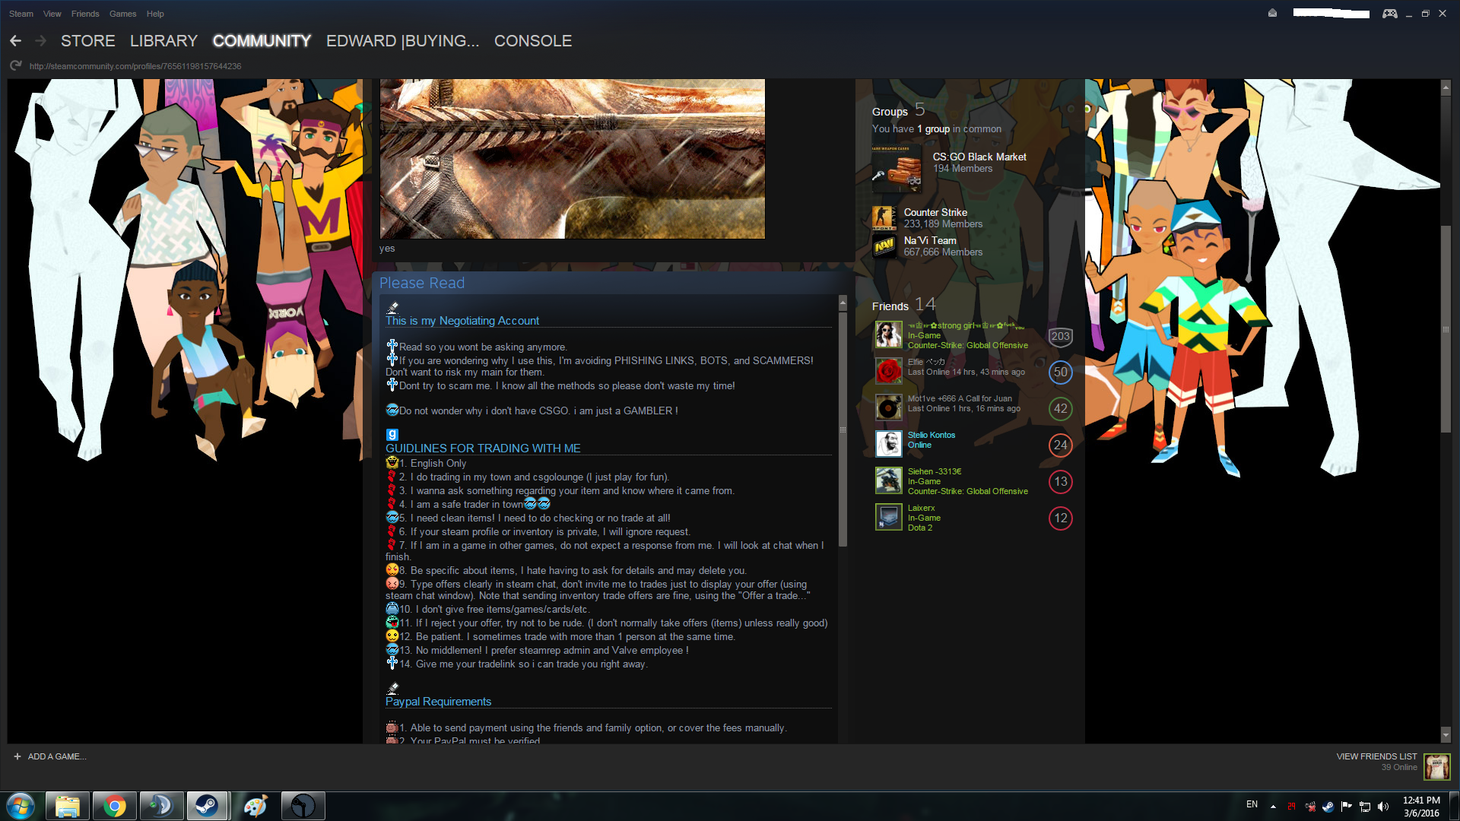
Task: Switch to the LIBRARY tab
Action: point(163,41)
